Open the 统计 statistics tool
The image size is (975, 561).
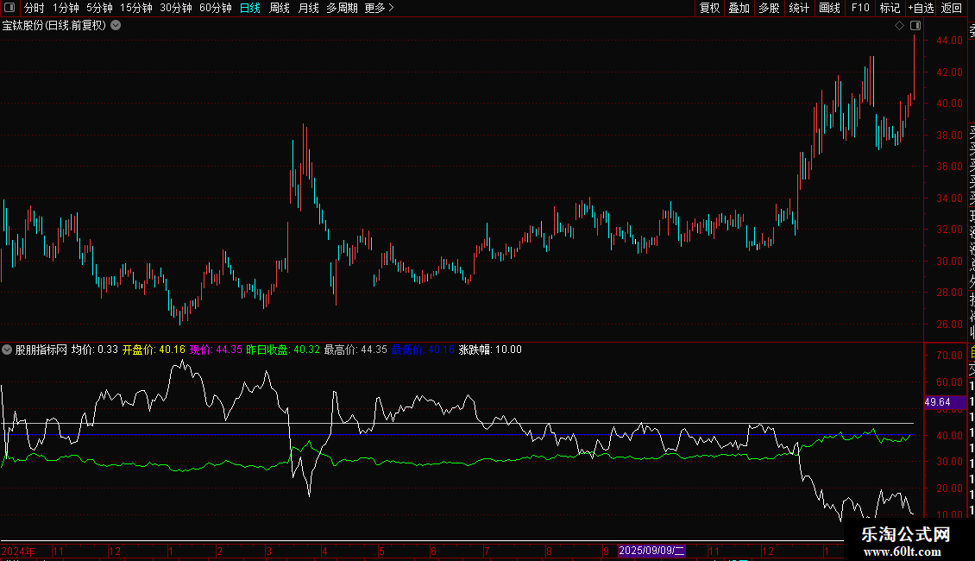click(x=799, y=8)
